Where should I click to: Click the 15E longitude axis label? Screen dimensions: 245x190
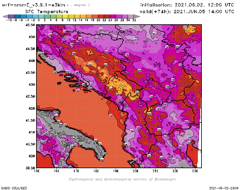click(x=37, y=171)
